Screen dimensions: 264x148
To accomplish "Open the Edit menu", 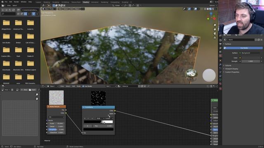I will coord(11,2).
